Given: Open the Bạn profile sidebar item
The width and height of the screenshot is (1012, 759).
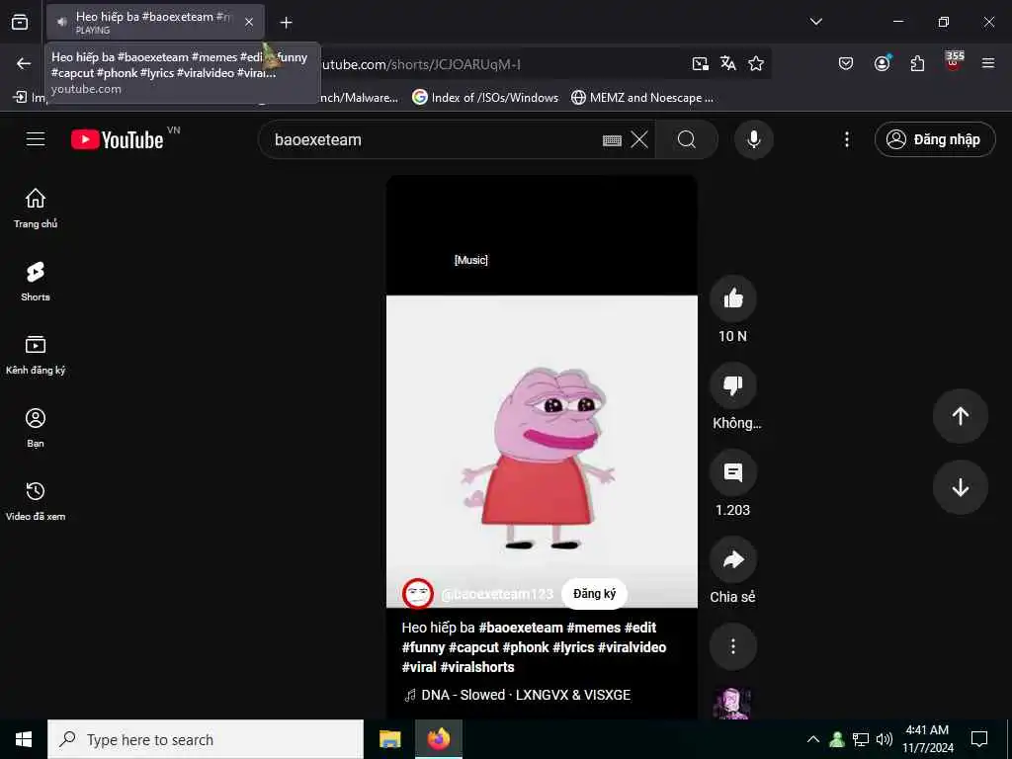Looking at the screenshot, I should pyautogui.click(x=36, y=427).
